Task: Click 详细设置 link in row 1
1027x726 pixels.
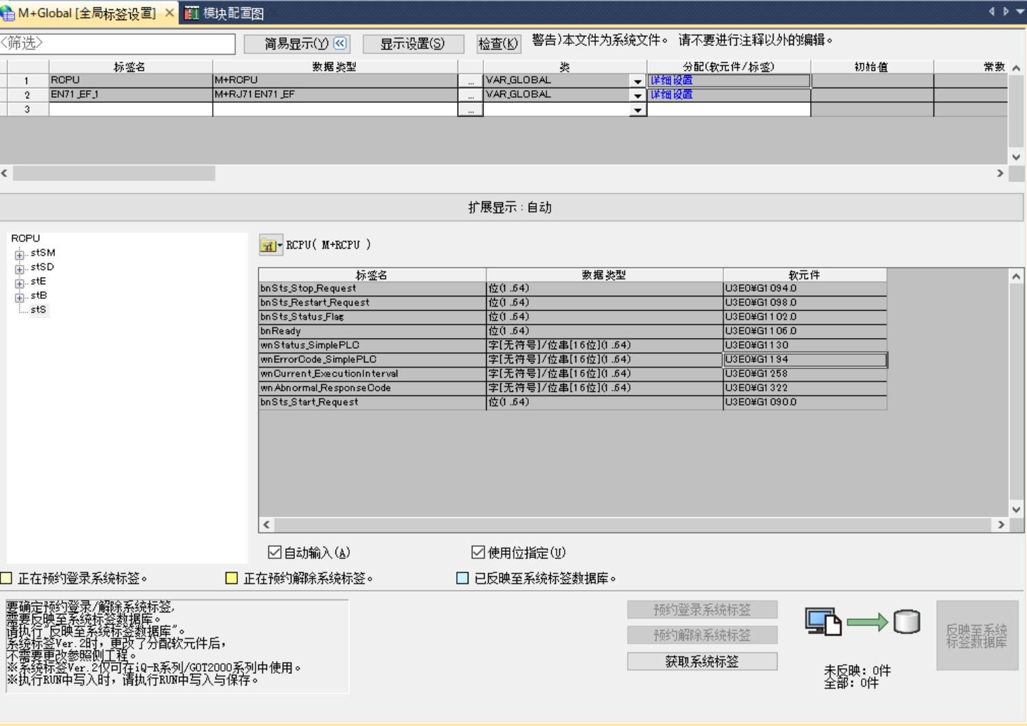Action: click(x=671, y=81)
